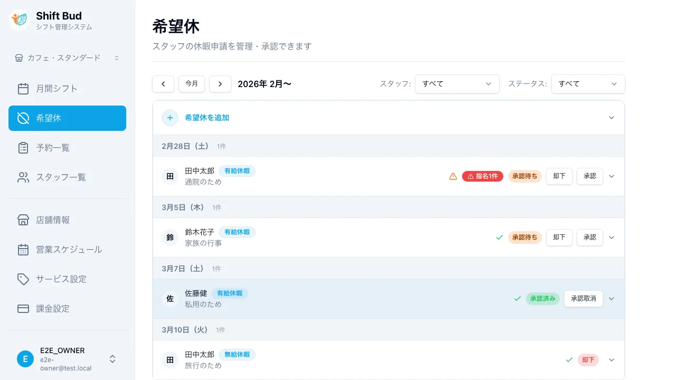The width and height of the screenshot is (676, 380).
Task: Click the red 指名1件 badge
Action: point(482,176)
